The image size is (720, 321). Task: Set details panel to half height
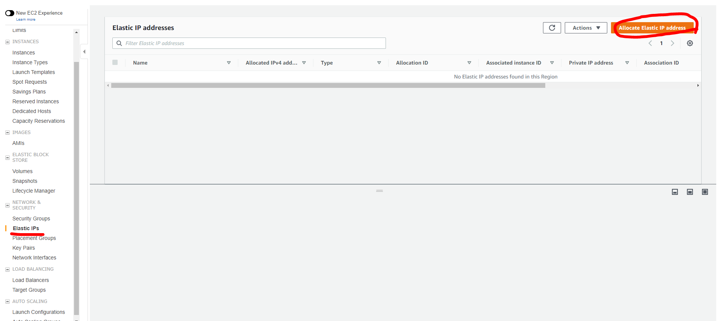pos(690,192)
